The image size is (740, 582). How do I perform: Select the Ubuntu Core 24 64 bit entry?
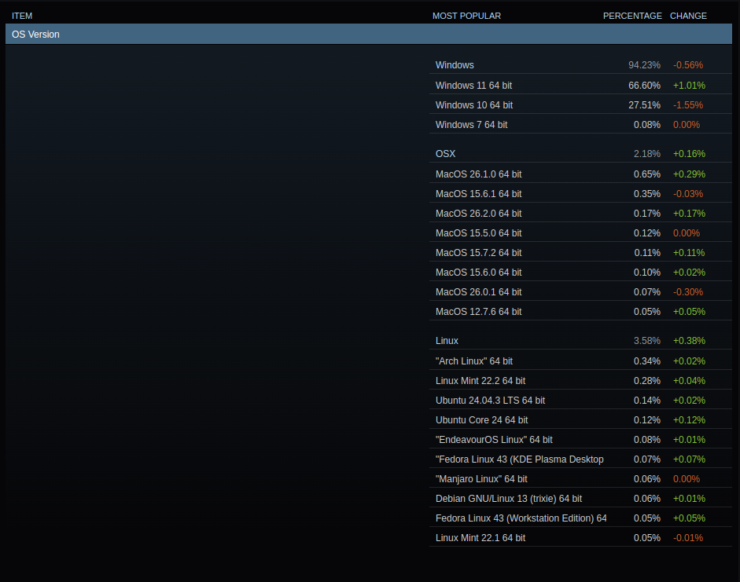(481, 419)
